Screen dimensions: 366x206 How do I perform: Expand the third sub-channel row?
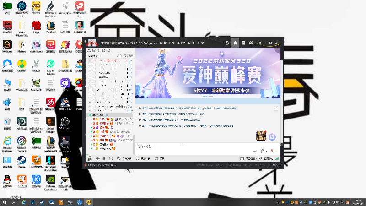point(90,69)
